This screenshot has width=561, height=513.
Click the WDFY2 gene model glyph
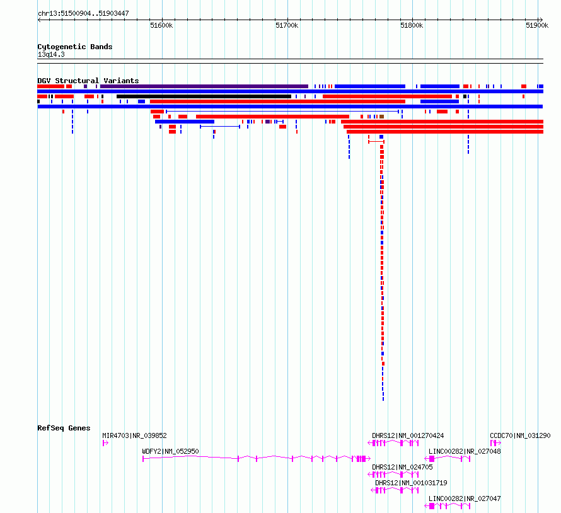(256, 459)
